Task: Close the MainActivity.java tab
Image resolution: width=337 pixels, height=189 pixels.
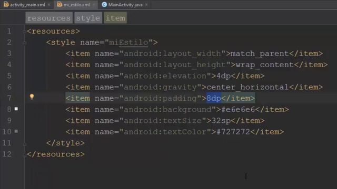Action: coord(146,5)
